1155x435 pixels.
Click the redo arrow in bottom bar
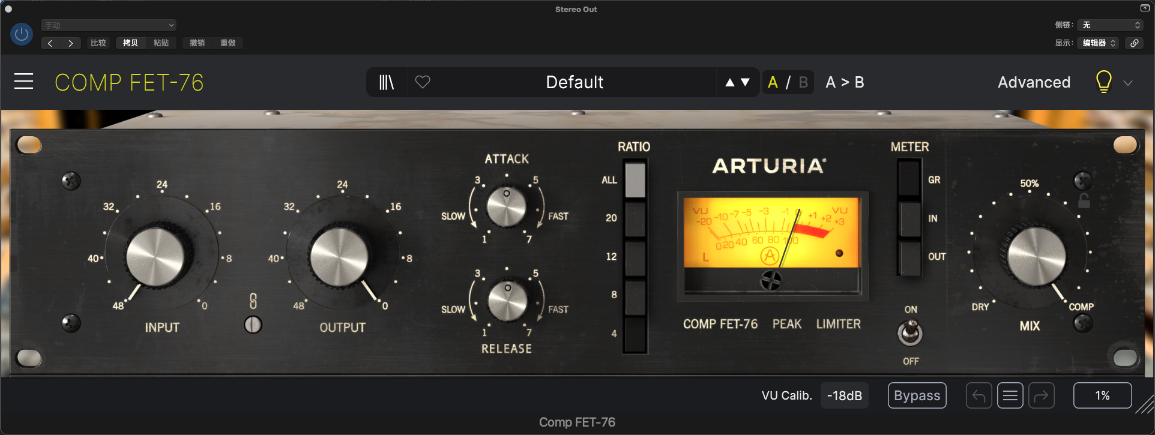(1041, 396)
